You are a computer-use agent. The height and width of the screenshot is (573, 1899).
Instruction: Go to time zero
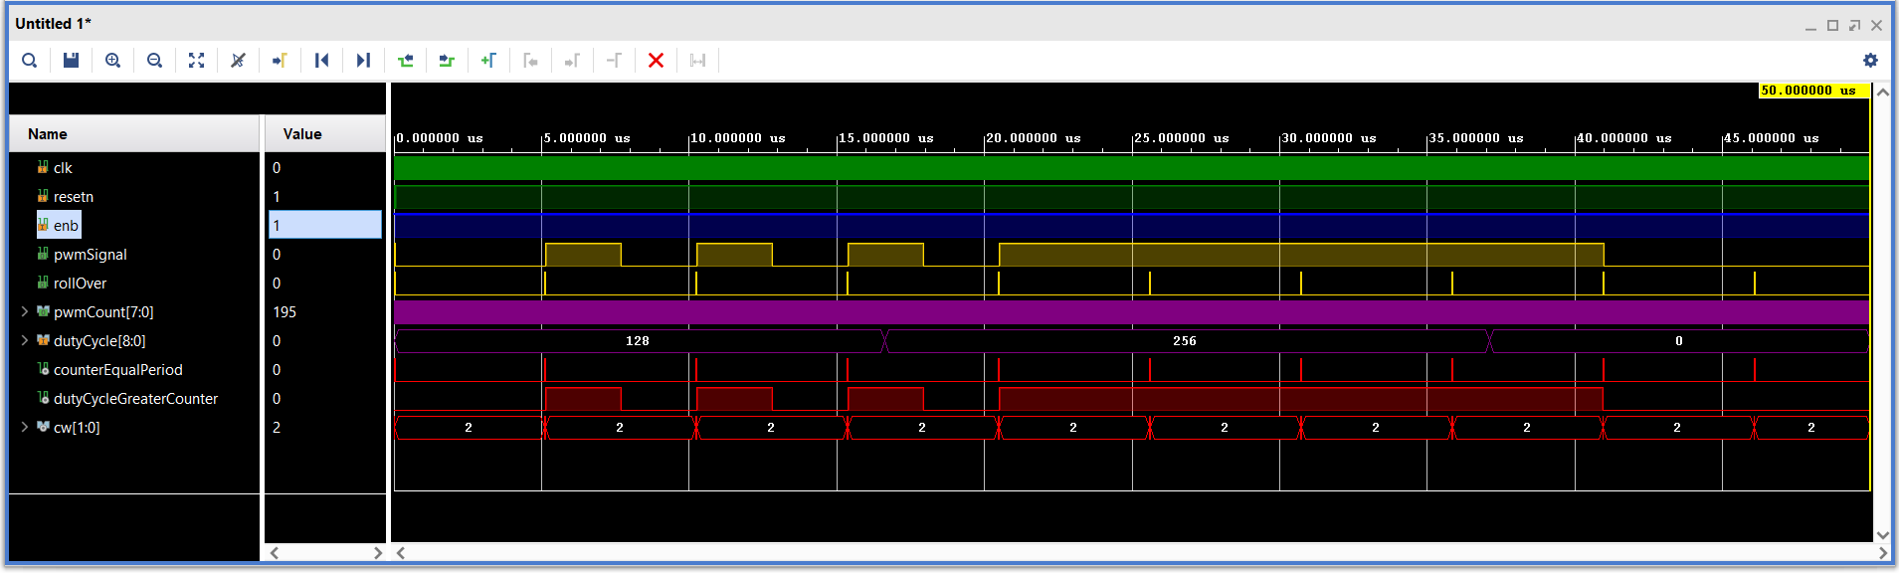(x=321, y=61)
